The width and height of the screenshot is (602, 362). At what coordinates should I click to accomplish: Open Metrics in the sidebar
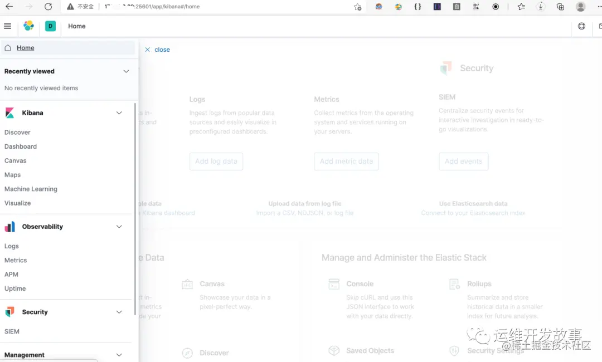[16, 261]
